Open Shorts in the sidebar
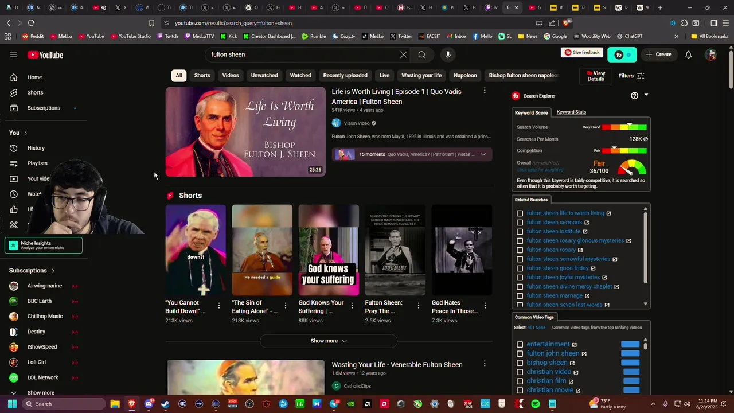Image resolution: width=734 pixels, height=413 pixels. [x=34, y=92]
